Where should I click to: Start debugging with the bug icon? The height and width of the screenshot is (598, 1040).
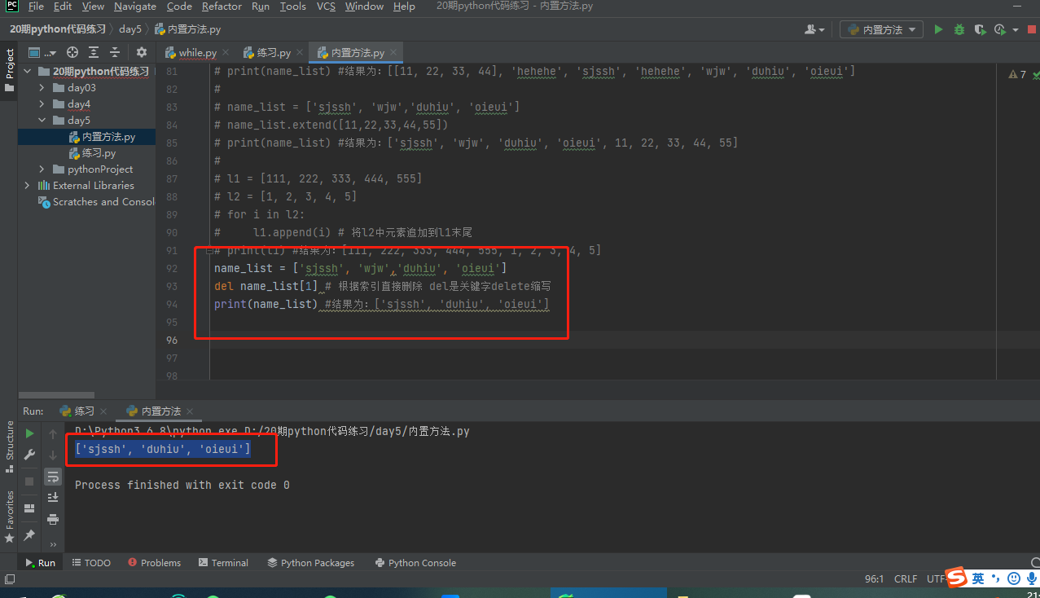(959, 29)
